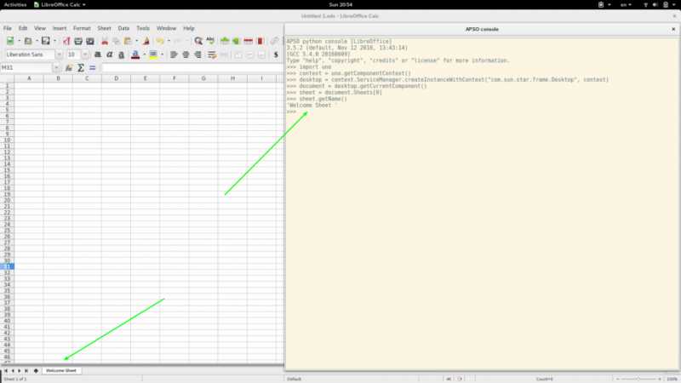The height and width of the screenshot is (383, 681).
Task: Open Find & Replace magnifier icon
Action: 198,41
